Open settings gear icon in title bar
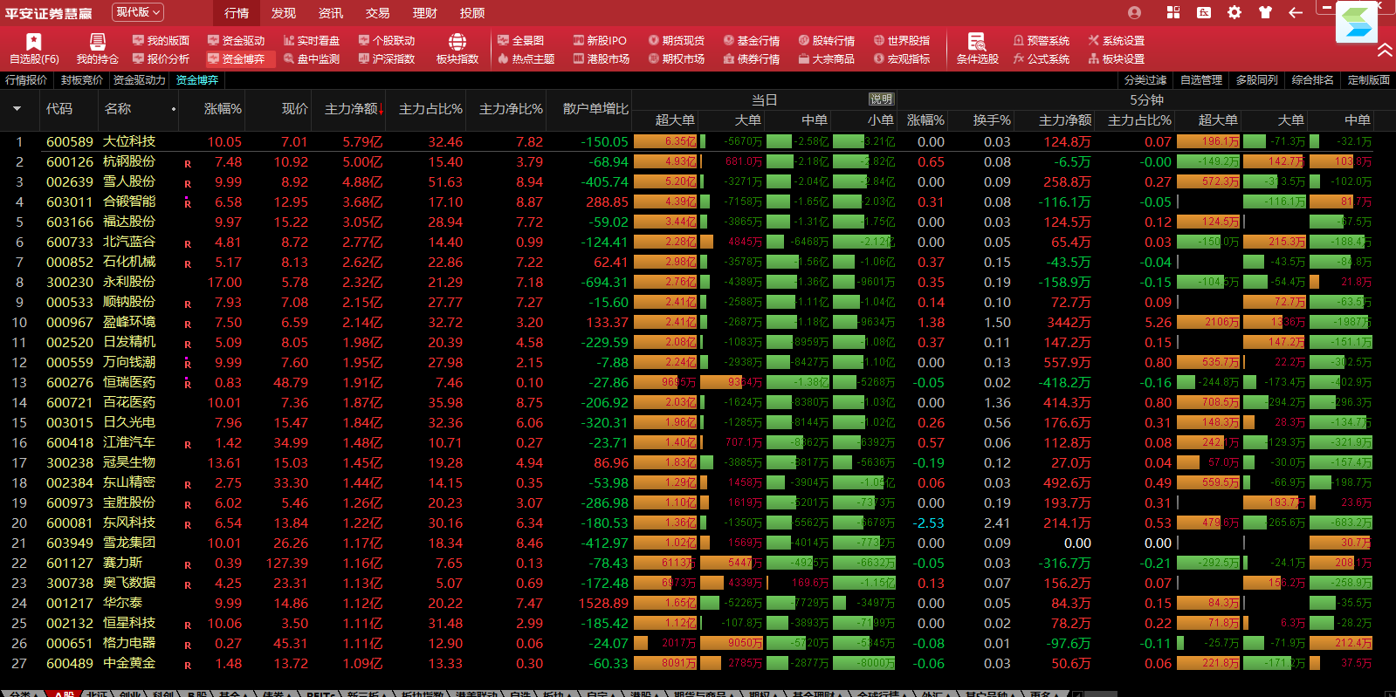This screenshot has width=1396, height=697. [1234, 12]
